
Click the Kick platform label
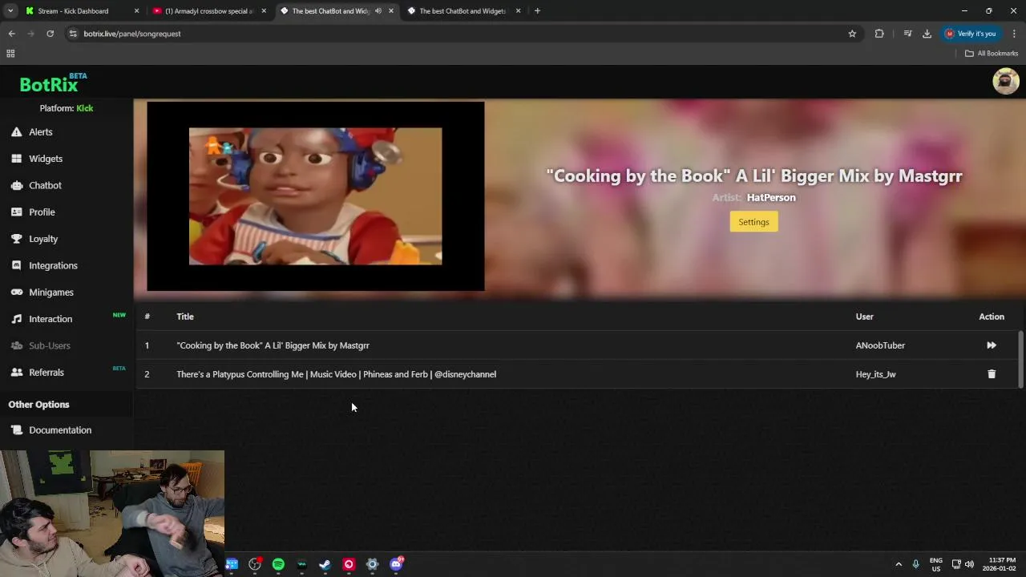point(84,108)
